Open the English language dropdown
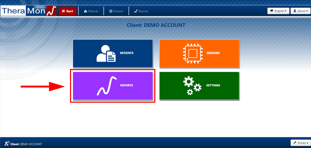Image resolution: width=311 pixels, height=148 pixels. 278,11
